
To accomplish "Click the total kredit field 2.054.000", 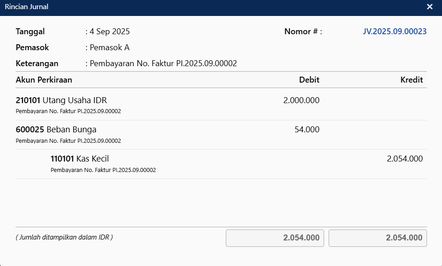I will pyautogui.click(x=378, y=238).
